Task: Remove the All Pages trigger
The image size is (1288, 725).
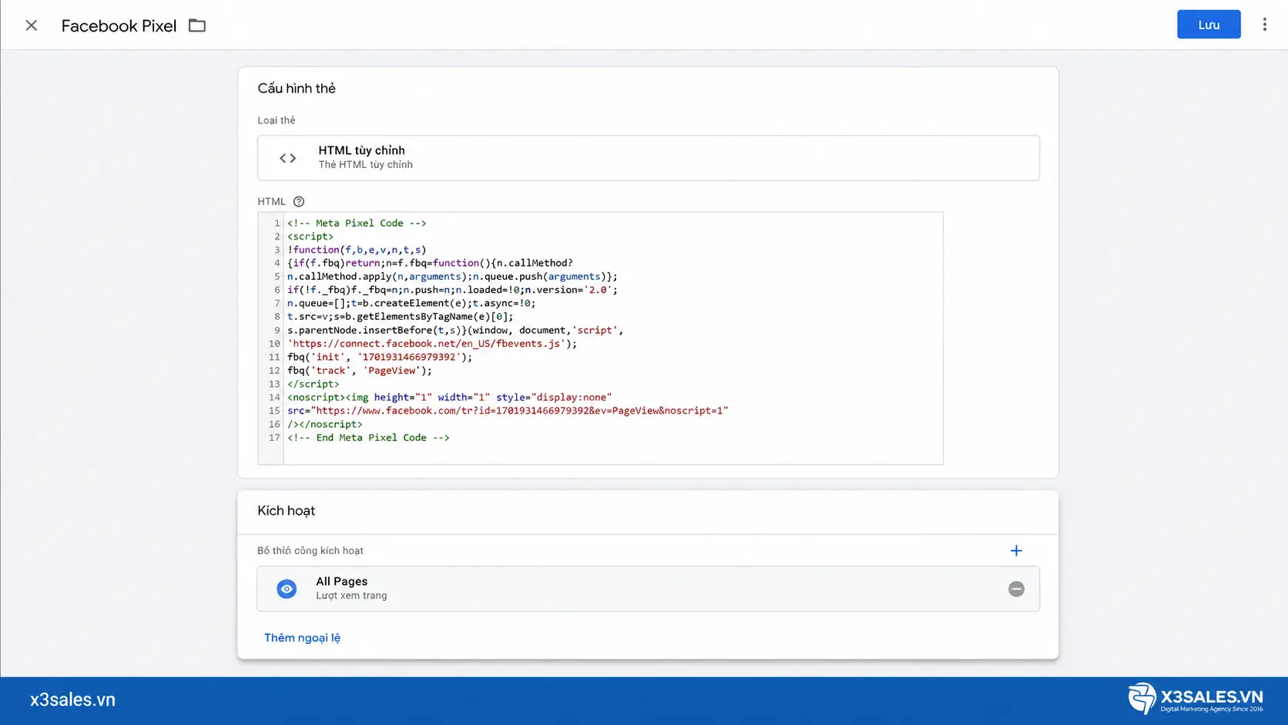Action: coord(1016,589)
